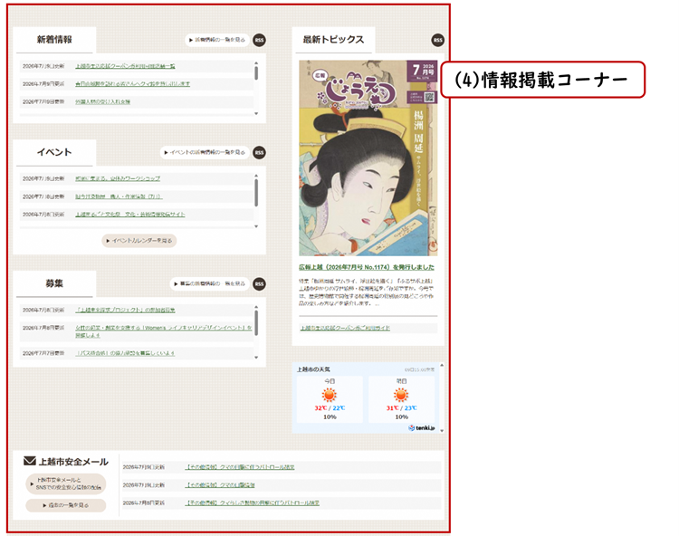The height and width of the screenshot is (536, 679).
Task: Click the イベント list scrollbar thumb
Action: 256,192
